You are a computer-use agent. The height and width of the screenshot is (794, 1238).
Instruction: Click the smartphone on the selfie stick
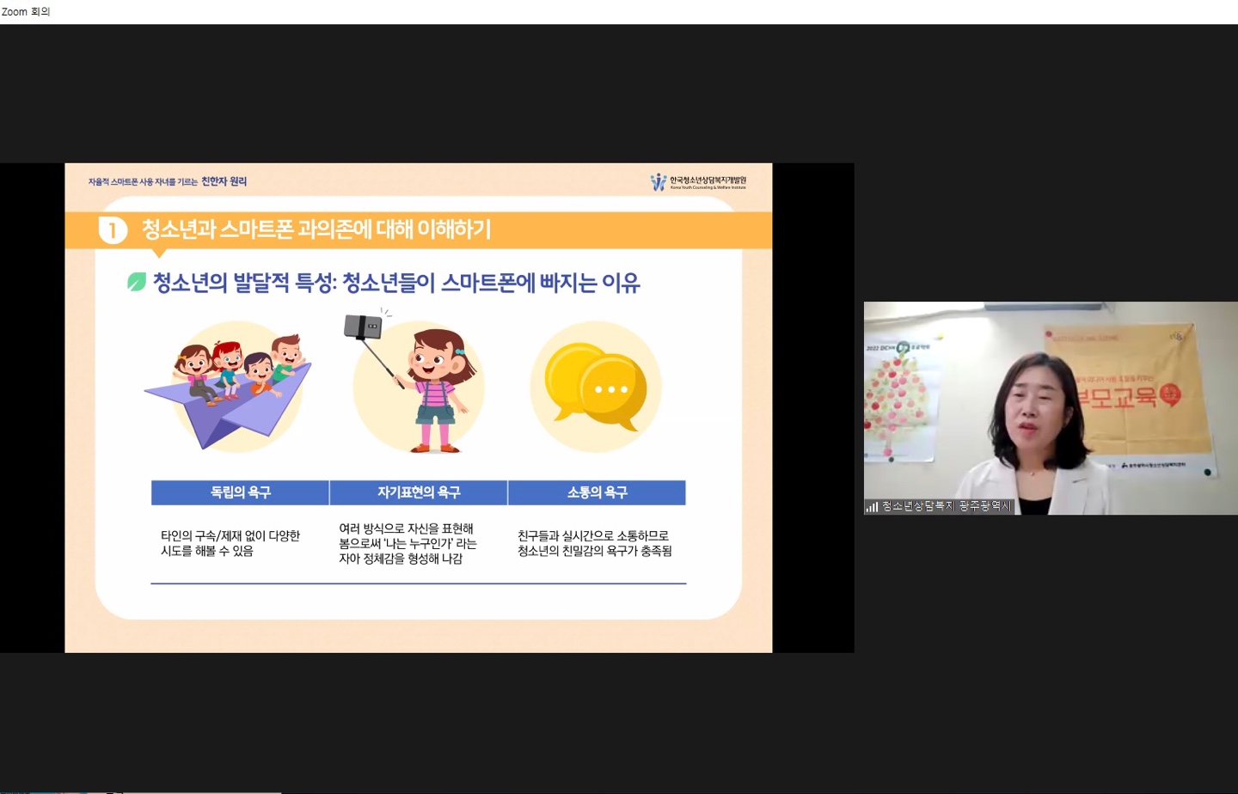point(362,327)
